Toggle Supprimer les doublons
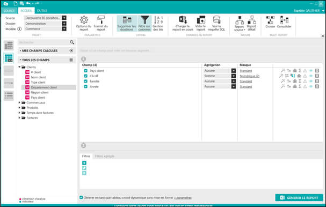 pos(127,24)
